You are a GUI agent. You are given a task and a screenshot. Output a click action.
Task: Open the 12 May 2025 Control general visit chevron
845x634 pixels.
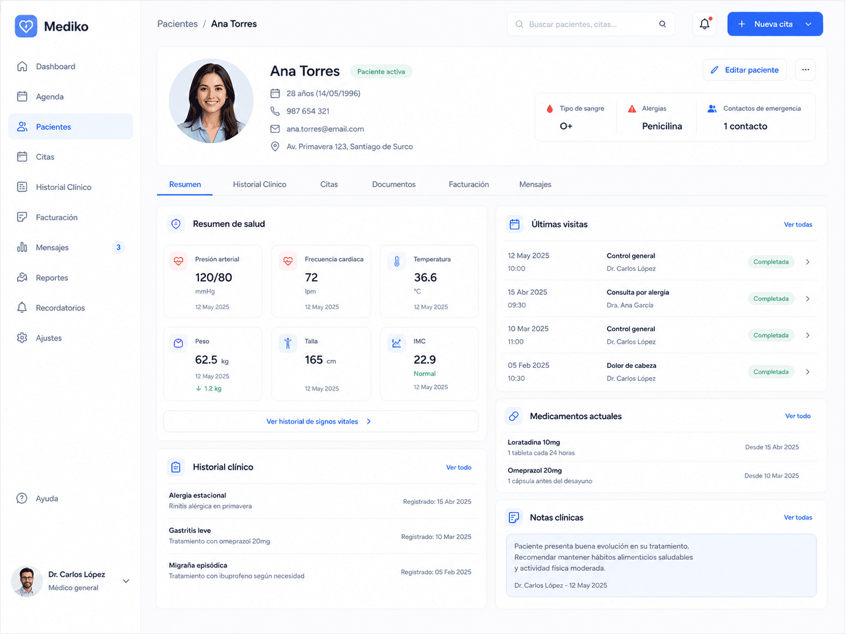(808, 262)
